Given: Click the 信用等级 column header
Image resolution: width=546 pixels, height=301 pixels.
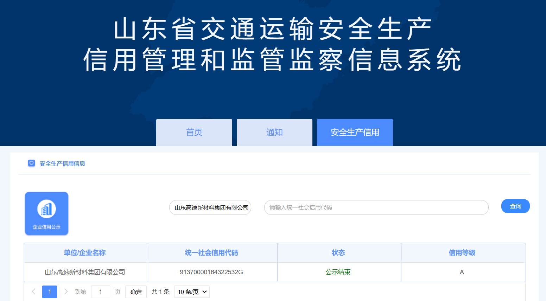Looking at the screenshot, I should click(x=462, y=253).
